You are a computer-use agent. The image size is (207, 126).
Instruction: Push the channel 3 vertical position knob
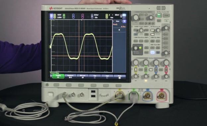(156, 76)
